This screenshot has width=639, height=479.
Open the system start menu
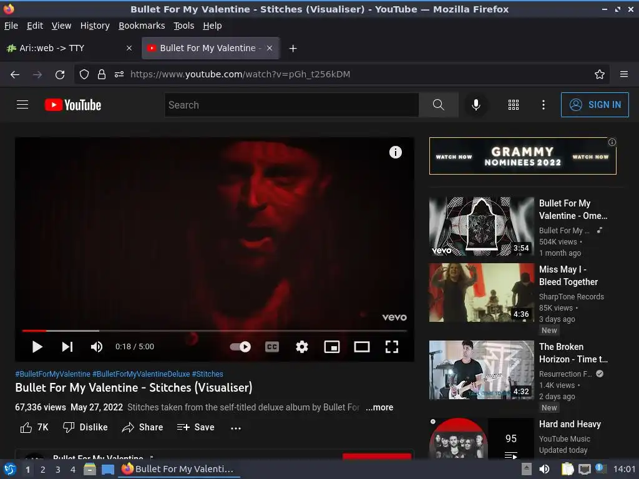point(9,470)
